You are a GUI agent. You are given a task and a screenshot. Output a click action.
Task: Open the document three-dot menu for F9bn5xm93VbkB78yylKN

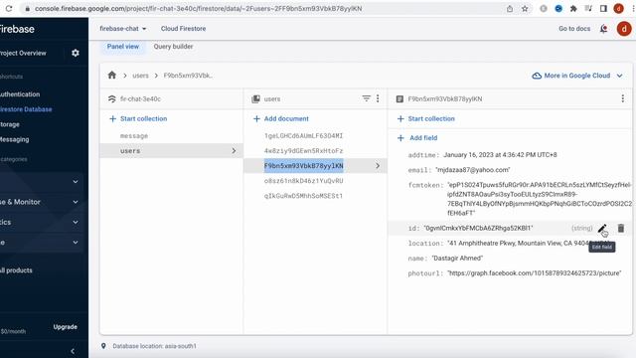point(623,98)
